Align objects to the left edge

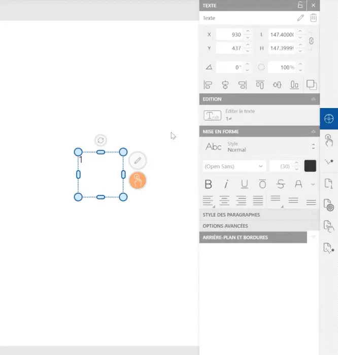pyautogui.click(x=208, y=85)
